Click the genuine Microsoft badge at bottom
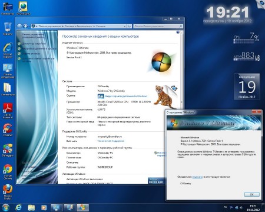Viewport: 265px width, 212px height. coord(156,181)
